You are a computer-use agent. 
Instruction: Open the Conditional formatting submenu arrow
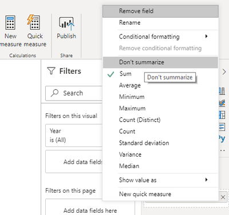(206, 36)
